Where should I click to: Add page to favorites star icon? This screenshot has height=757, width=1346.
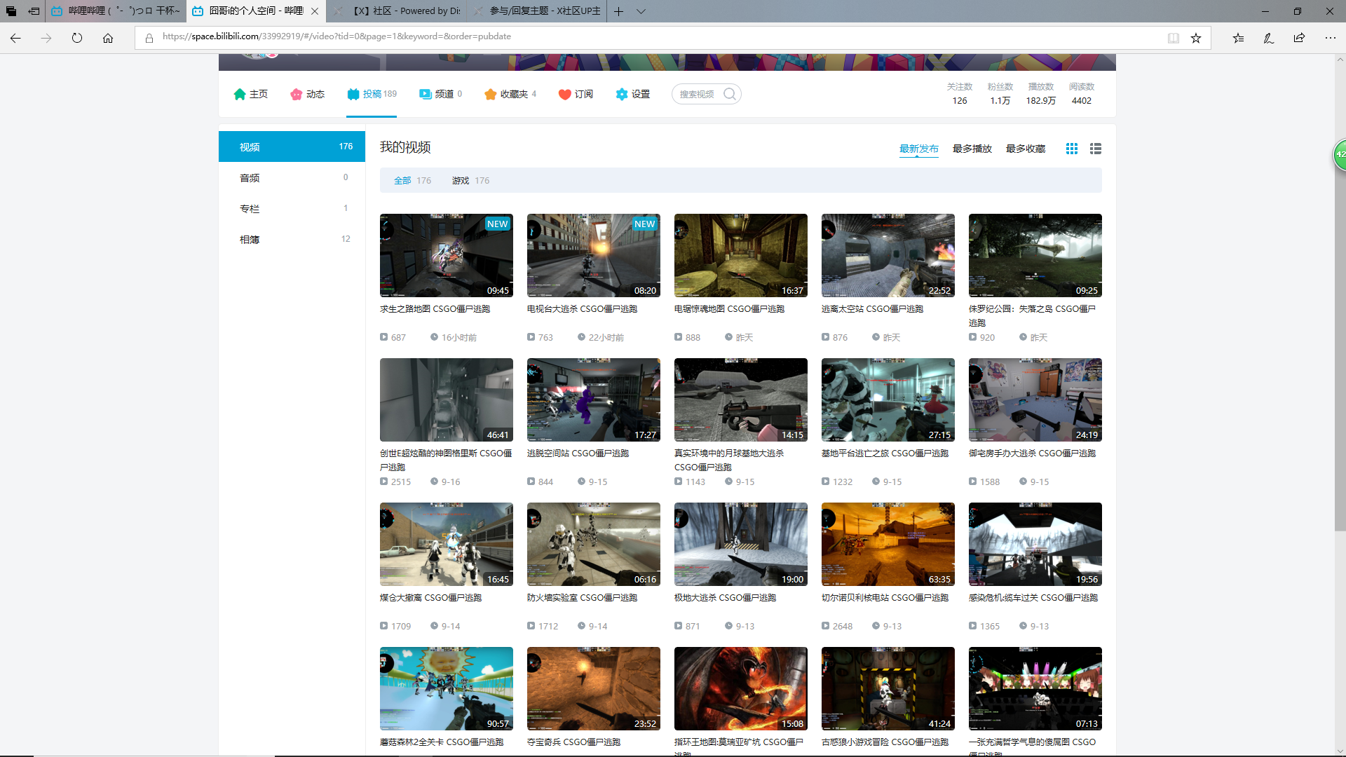1196,38
